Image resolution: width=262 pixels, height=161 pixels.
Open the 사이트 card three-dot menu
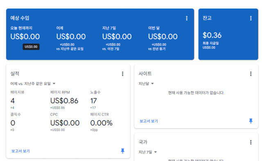[251, 74]
